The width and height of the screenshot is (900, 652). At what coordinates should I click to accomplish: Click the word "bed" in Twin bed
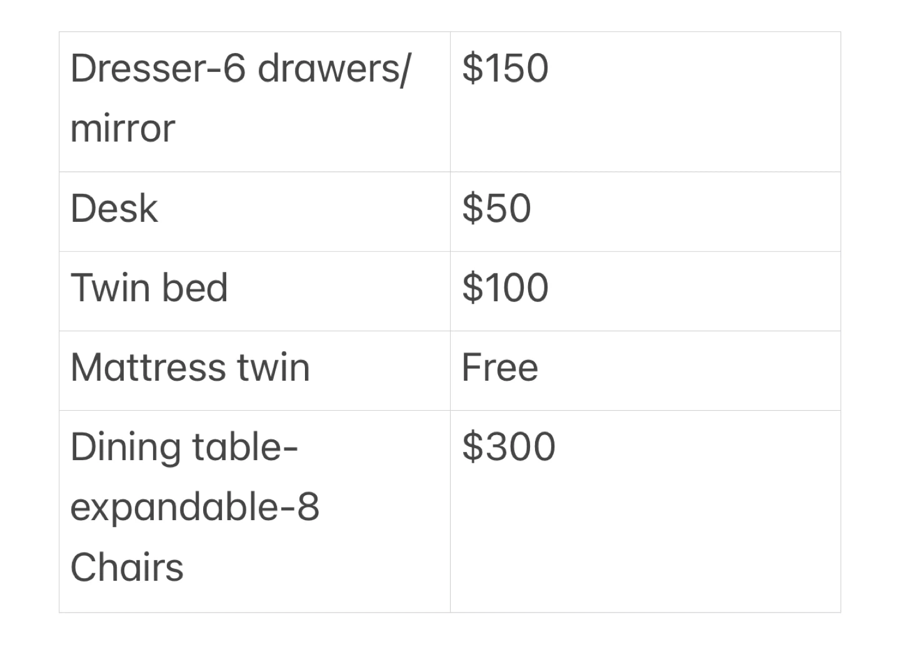(x=194, y=288)
